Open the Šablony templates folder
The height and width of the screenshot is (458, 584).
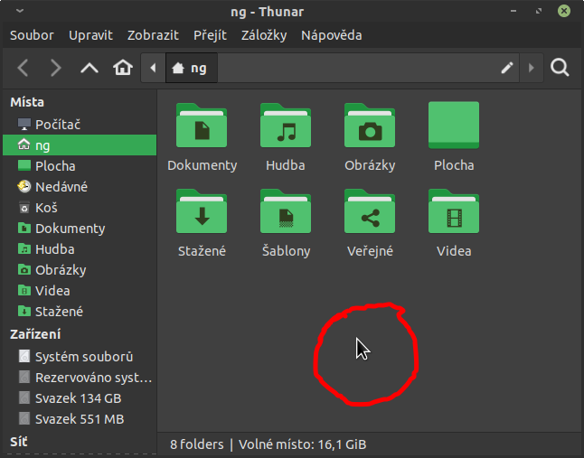pos(286,212)
